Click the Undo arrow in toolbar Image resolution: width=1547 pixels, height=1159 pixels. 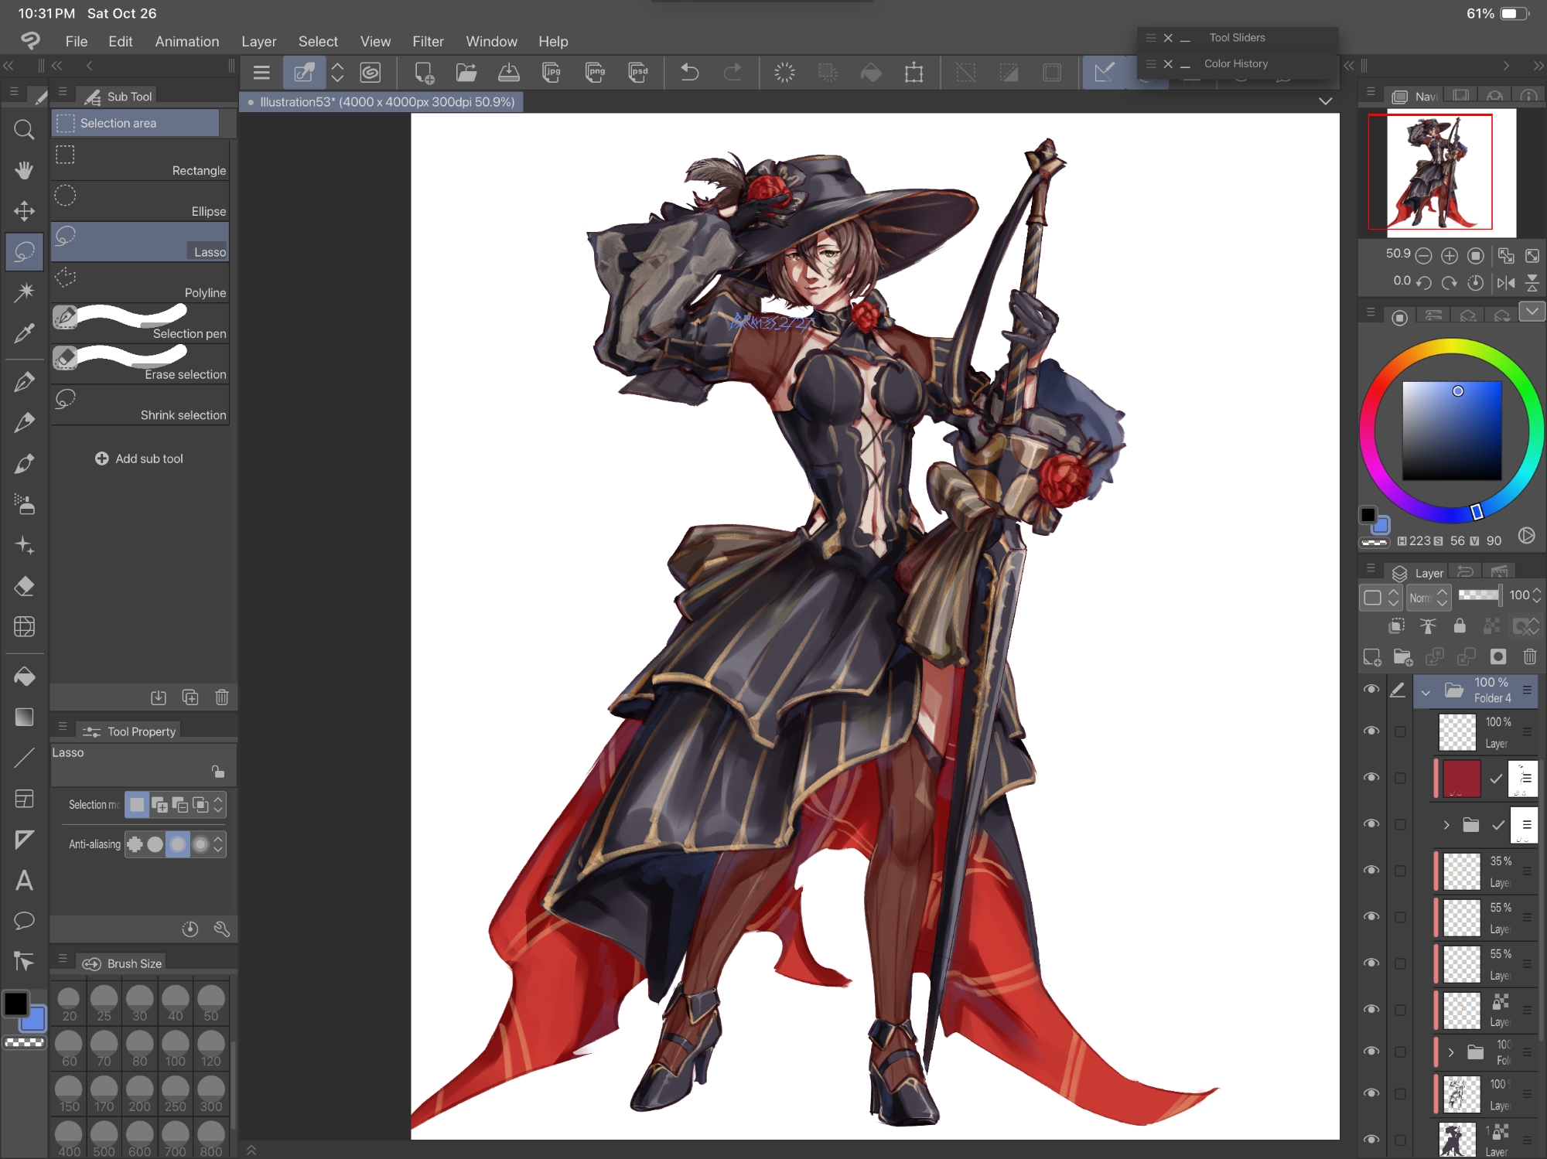click(689, 73)
